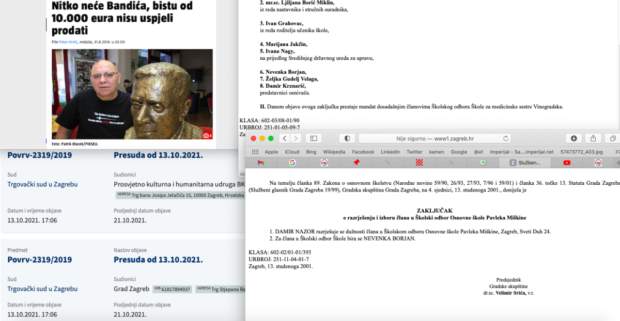Viewport: 620px width, 321px height.
Task: Open second Trgovački sud u Zagrebu link
Action: (x=42, y=289)
